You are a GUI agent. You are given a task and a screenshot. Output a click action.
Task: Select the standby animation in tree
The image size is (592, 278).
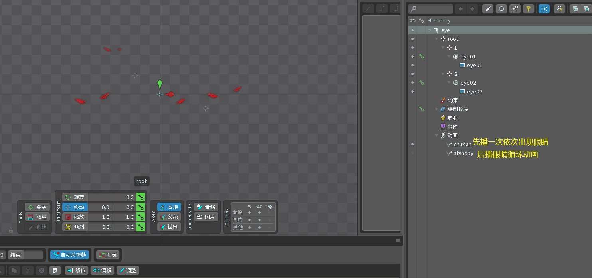point(463,153)
